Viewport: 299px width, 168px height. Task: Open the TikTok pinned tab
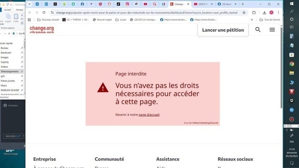tap(118, 4)
